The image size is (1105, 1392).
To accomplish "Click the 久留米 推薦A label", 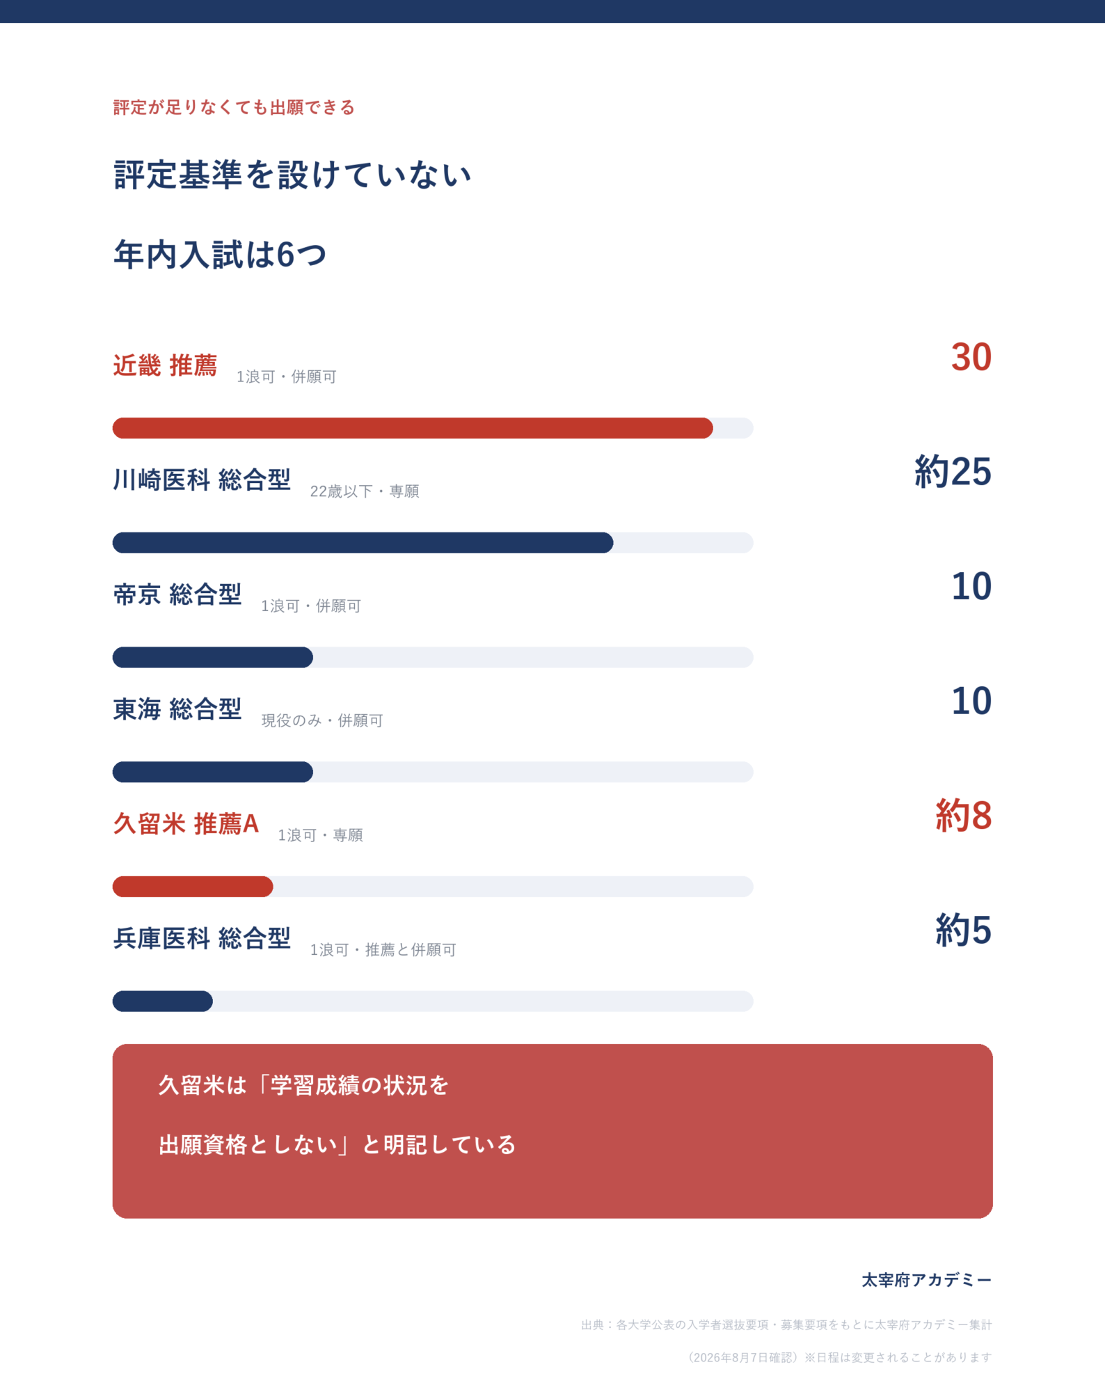I will point(186,823).
